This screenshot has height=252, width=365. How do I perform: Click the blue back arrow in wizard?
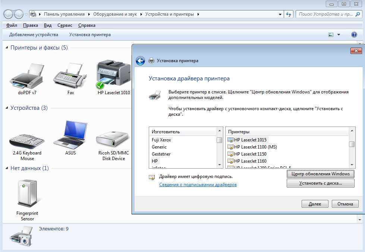coord(140,61)
